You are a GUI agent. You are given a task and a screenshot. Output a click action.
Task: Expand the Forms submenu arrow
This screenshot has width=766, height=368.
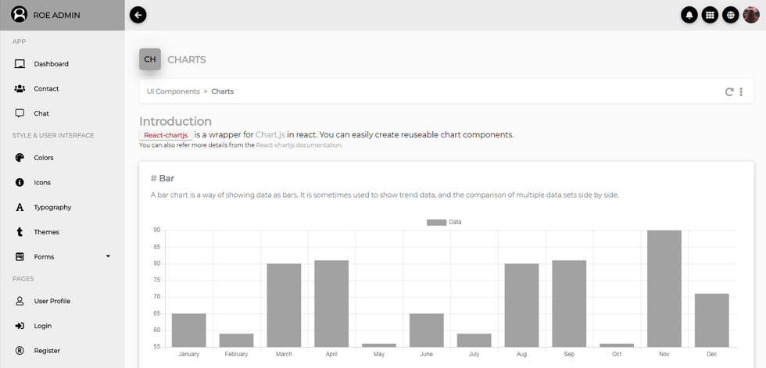click(x=108, y=257)
